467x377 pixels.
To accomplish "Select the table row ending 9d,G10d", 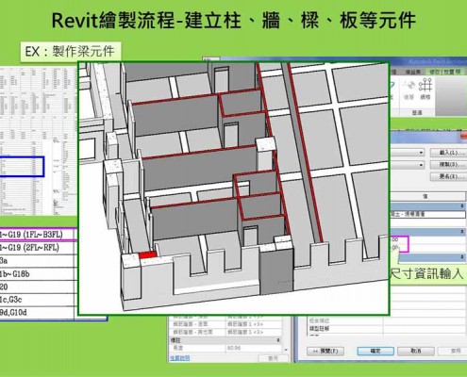I will point(38,313).
